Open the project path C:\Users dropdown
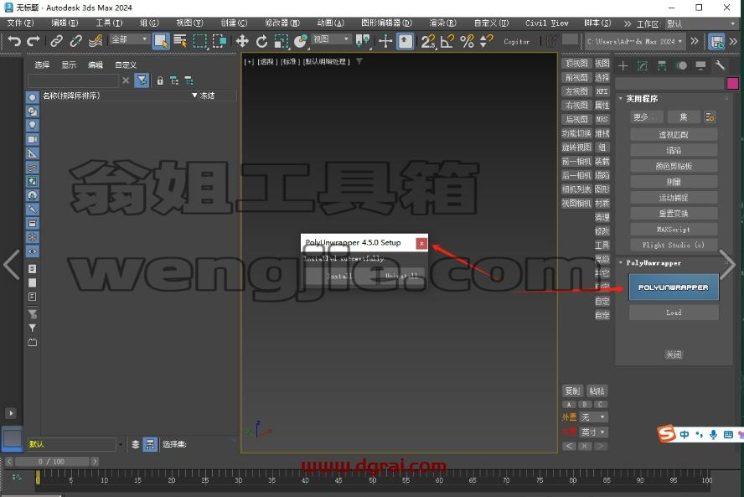This screenshot has width=744, height=497. click(x=635, y=41)
